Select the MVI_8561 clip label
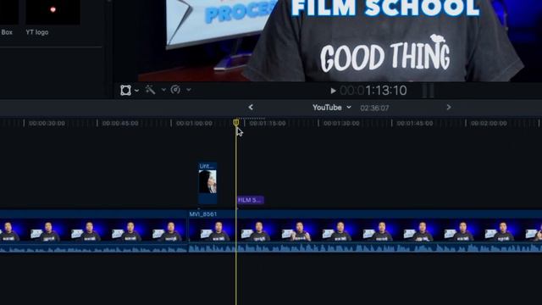Viewport: 542px width, 305px height. (203, 214)
